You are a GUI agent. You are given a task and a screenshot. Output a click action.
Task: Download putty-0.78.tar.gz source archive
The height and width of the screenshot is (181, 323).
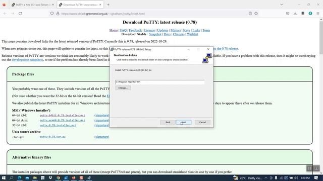(x=52, y=137)
